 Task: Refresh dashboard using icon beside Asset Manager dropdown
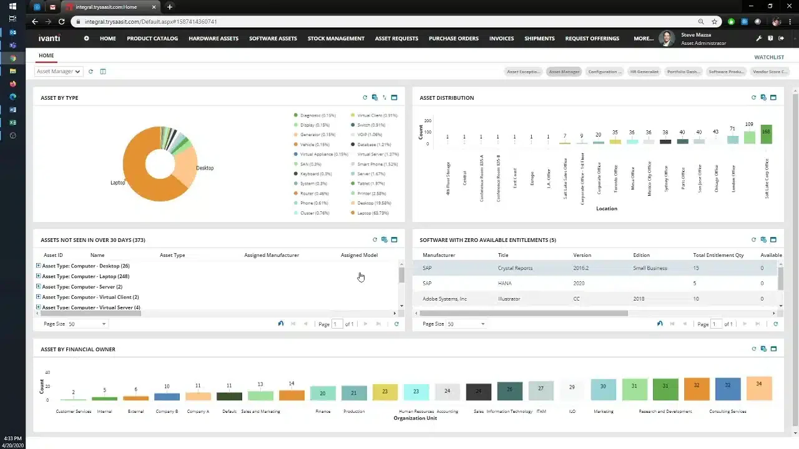91,71
